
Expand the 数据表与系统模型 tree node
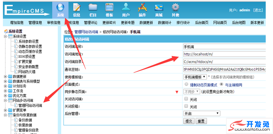pyautogui.click(x=5, y=81)
